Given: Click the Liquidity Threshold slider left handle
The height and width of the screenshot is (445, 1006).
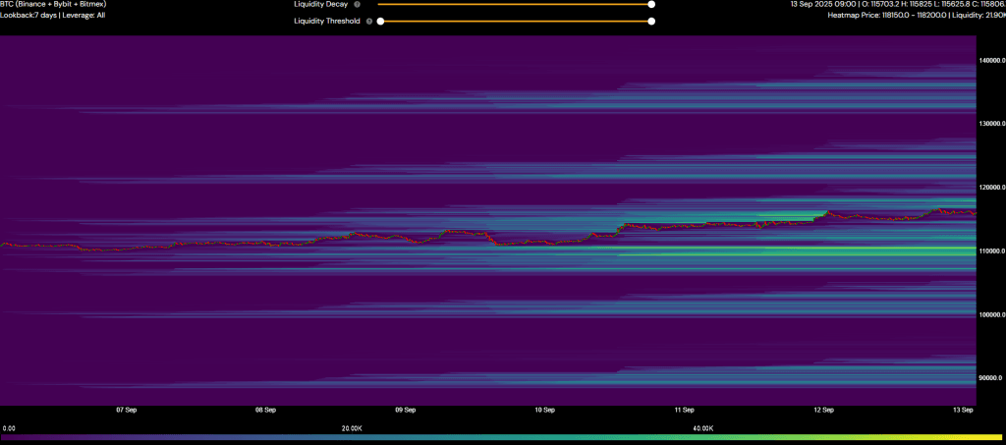Looking at the screenshot, I should coord(380,21).
